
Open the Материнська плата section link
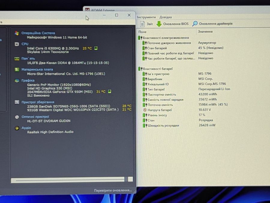click(37, 69)
